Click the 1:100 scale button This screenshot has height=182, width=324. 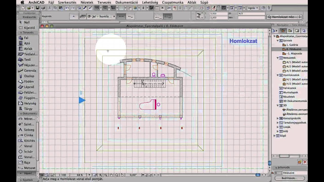point(62,175)
